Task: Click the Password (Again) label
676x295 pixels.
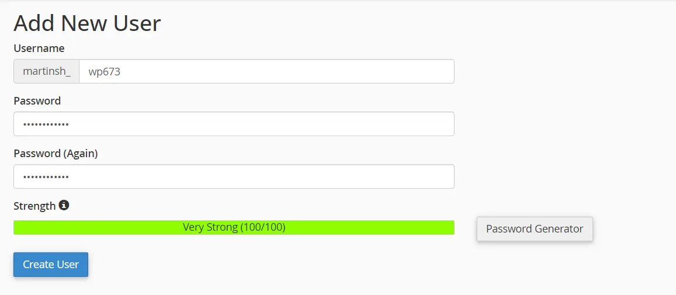Action: [56, 154]
